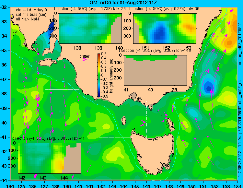Select the 'eta +-1d, mday 0' annotation
This screenshot has width=243, height=188.
(31, 10)
